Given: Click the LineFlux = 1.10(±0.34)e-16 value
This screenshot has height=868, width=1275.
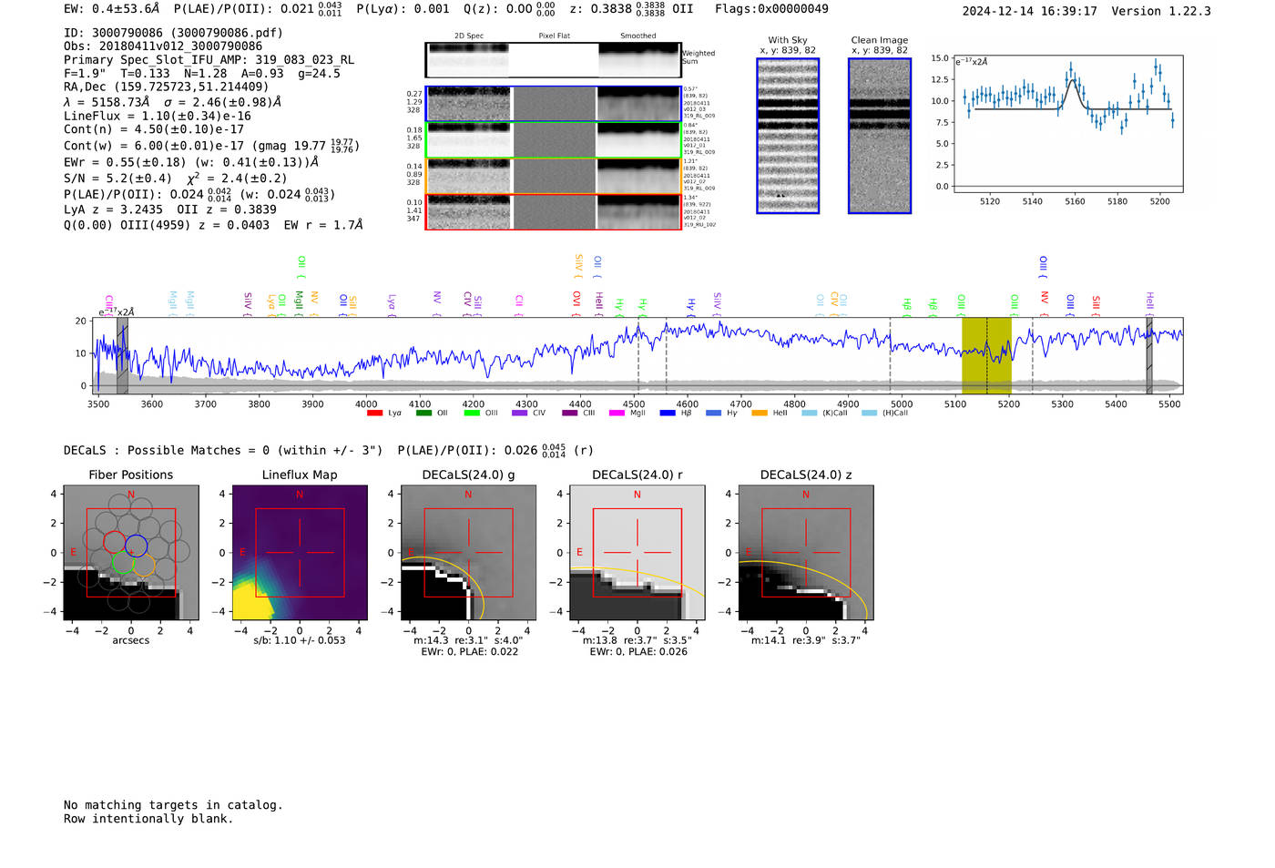Looking at the screenshot, I should point(158,117).
